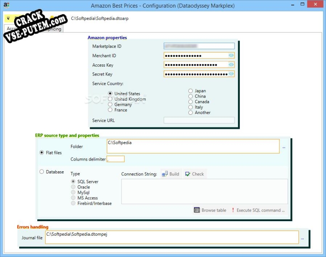Image resolution: width=326 pixels, height=257 pixels.
Task: Click the Amazon properties heading
Action: [107, 38]
